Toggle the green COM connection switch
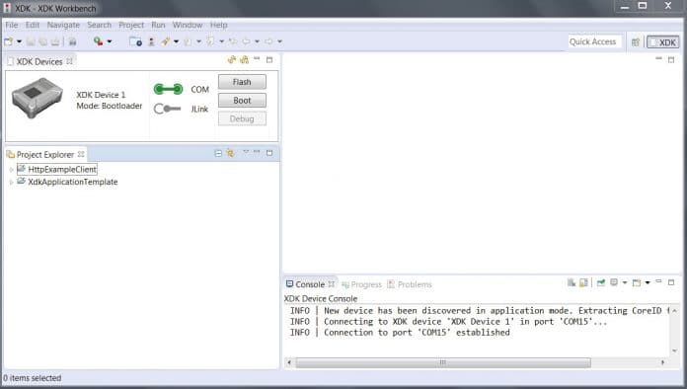 click(168, 90)
